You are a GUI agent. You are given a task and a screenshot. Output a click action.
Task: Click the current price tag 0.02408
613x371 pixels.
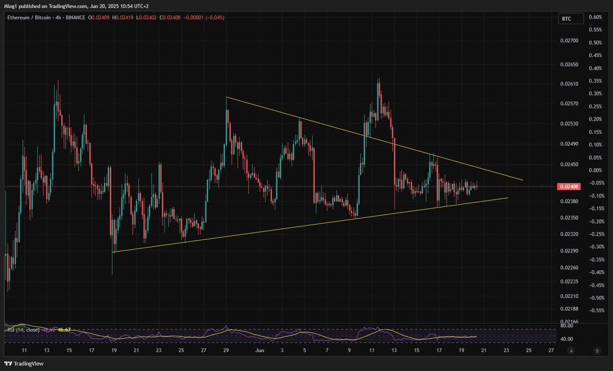(x=569, y=186)
